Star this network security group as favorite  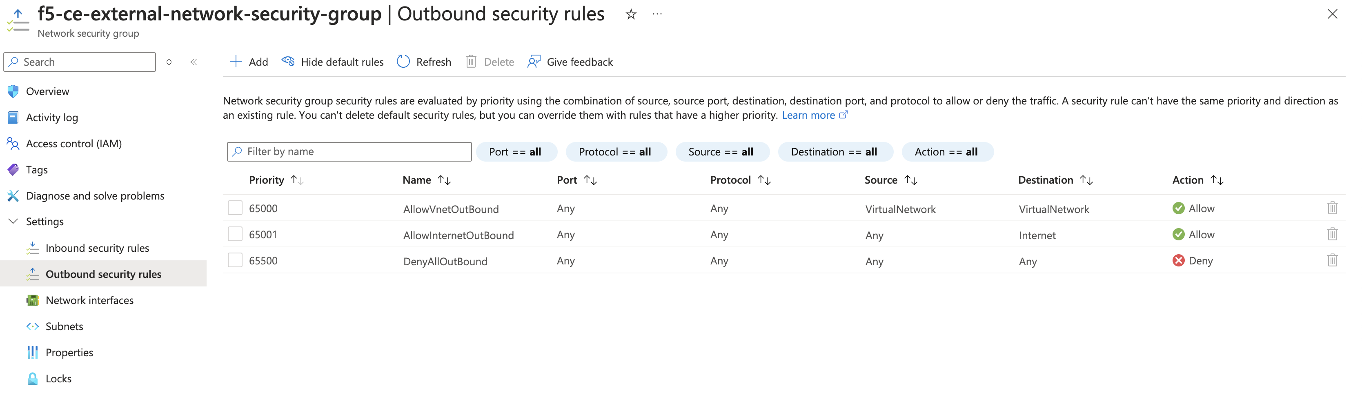pyautogui.click(x=631, y=14)
